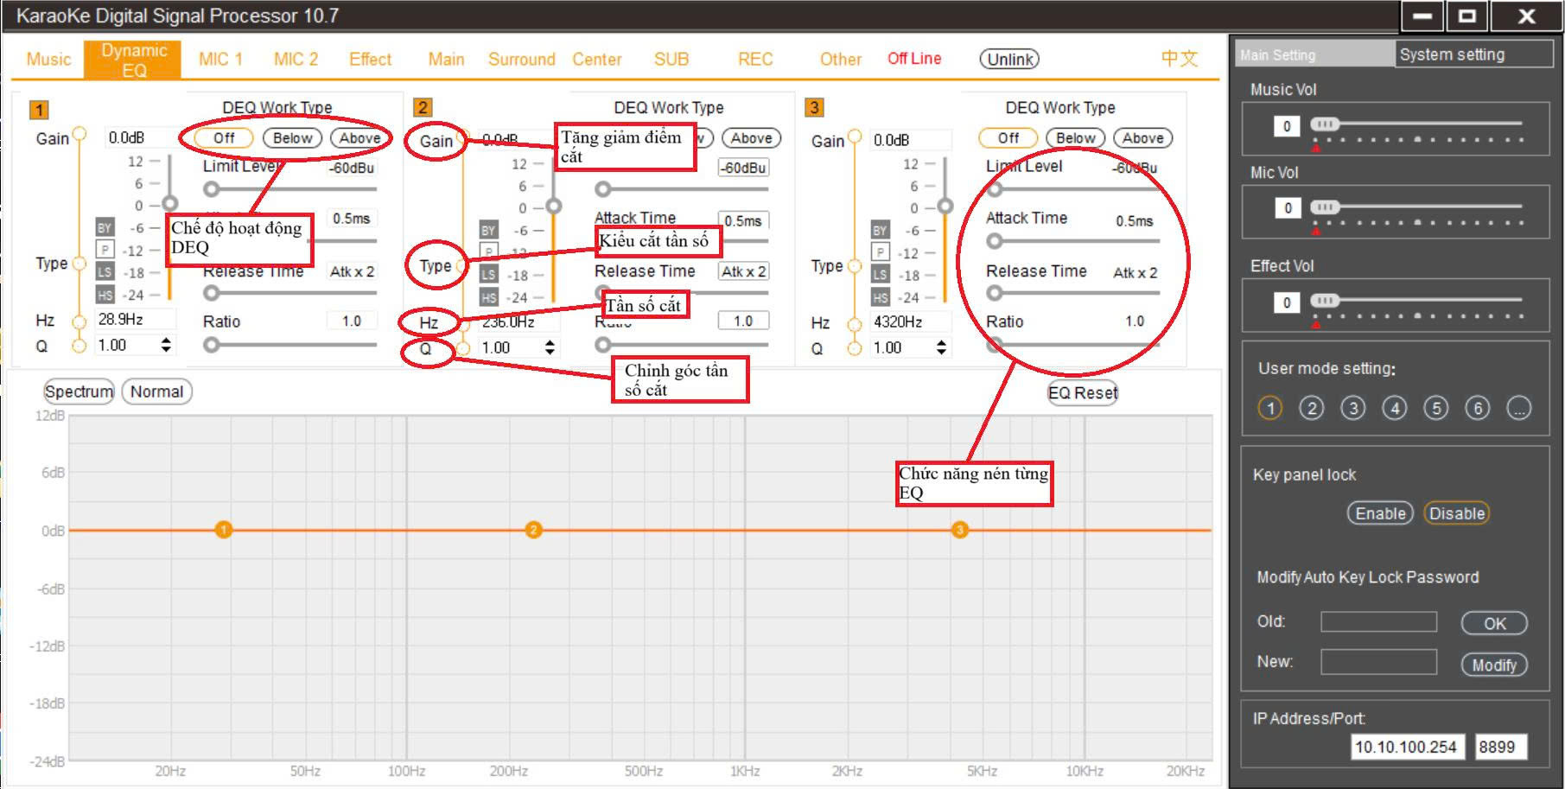Enable the key panel lock
The image size is (1565, 789).
1380,513
